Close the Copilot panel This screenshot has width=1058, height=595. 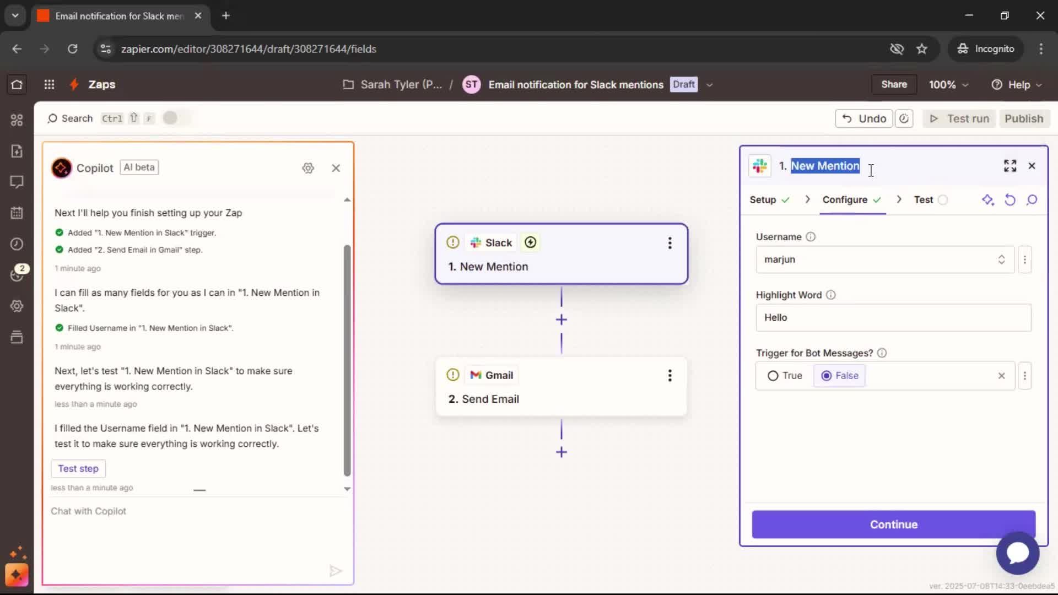tap(336, 168)
